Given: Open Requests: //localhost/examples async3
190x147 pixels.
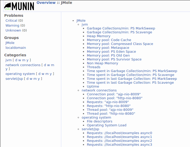Looking at the screenshot, I should (x=119, y=145).
